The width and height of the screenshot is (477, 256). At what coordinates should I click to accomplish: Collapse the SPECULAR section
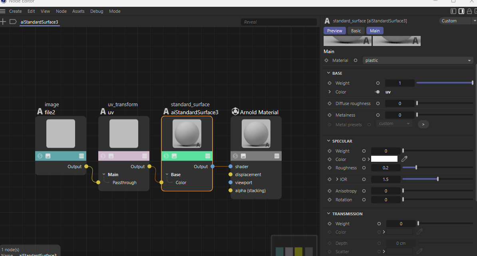[x=328, y=141]
